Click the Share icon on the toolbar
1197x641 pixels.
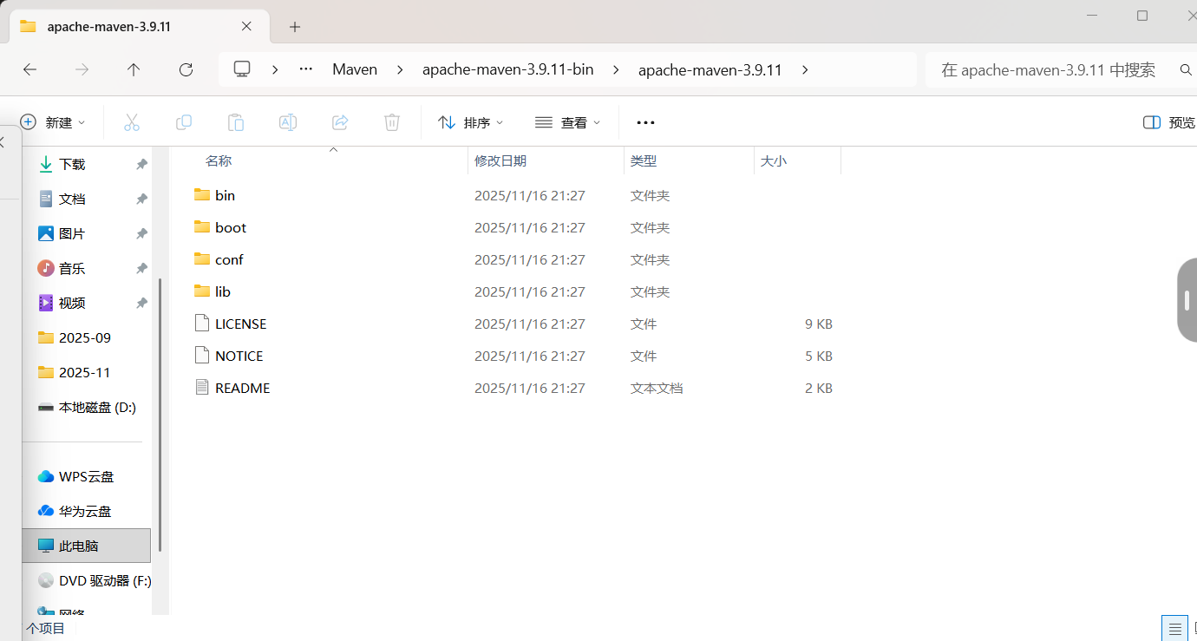[340, 121]
